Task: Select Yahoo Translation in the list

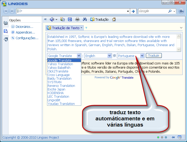Action: [64, 64]
